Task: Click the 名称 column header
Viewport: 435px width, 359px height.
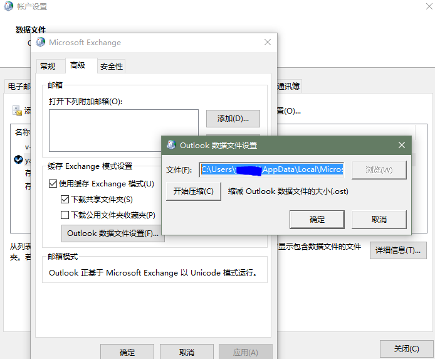Action: pyautogui.click(x=22, y=132)
